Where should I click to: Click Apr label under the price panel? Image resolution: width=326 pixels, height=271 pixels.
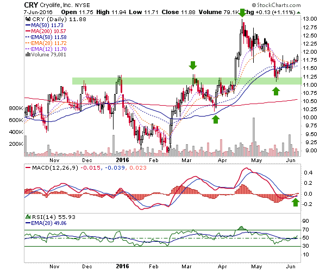[222, 160]
